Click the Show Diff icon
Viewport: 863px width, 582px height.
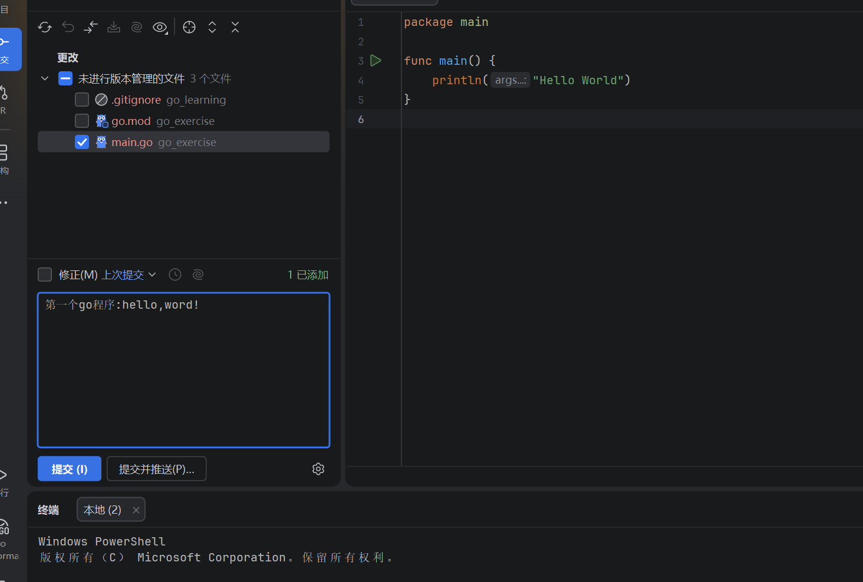point(91,27)
